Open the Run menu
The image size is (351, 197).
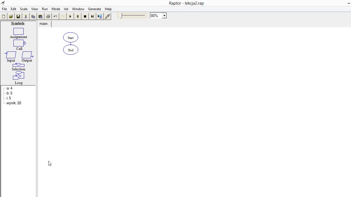click(x=45, y=9)
